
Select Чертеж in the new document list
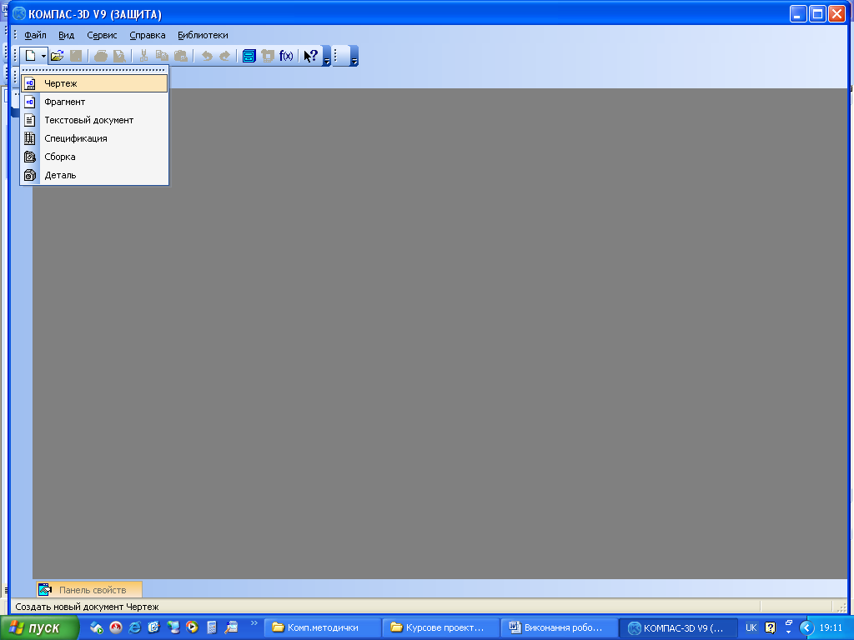tap(94, 83)
